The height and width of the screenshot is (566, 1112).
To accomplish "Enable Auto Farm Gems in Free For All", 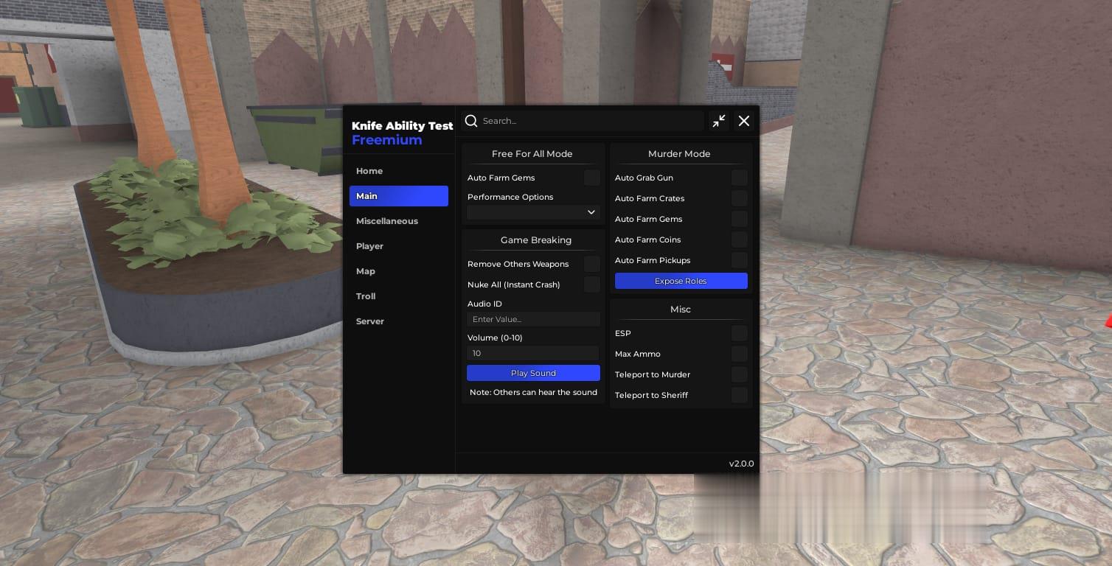I will (x=591, y=178).
